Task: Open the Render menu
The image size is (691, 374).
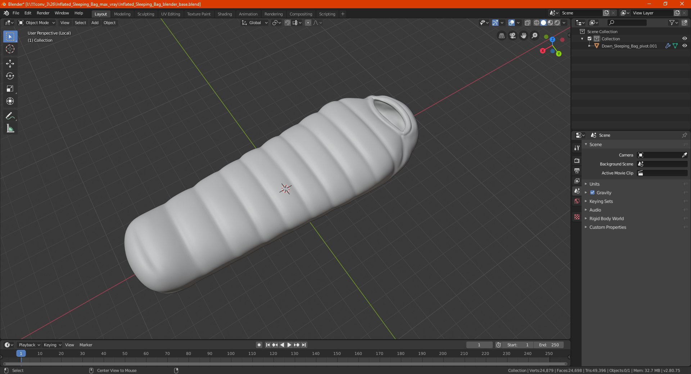Action: 43,13
